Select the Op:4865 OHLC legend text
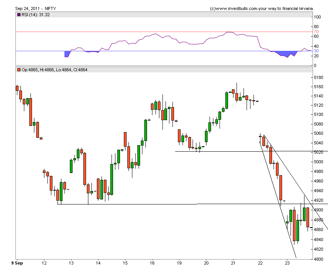The width and height of the screenshot is (328, 273). (54, 70)
